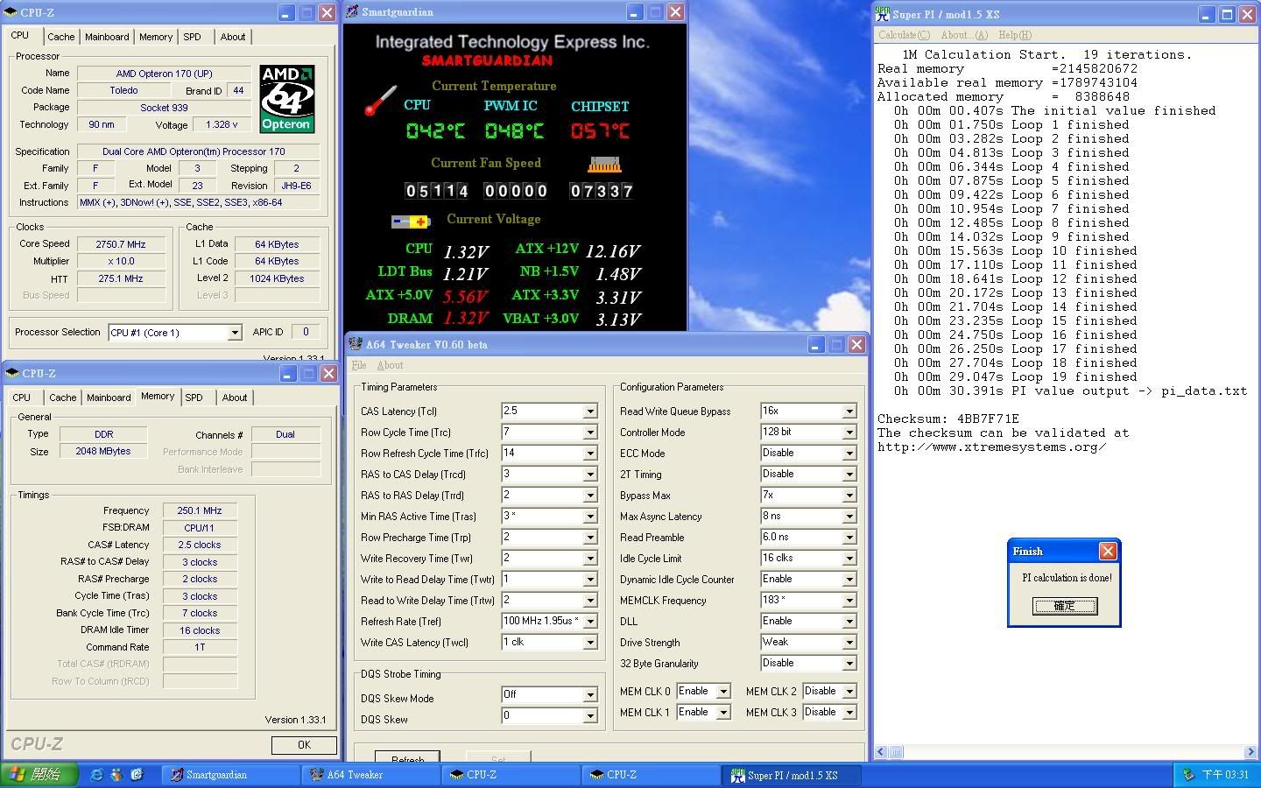Expand the Read Preamble dropdown
The height and width of the screenshot is (788, 1261).
[x=849, y=538]
